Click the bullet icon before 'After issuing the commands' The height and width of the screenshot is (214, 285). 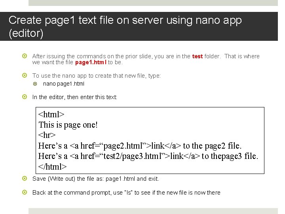coord(25,56)
